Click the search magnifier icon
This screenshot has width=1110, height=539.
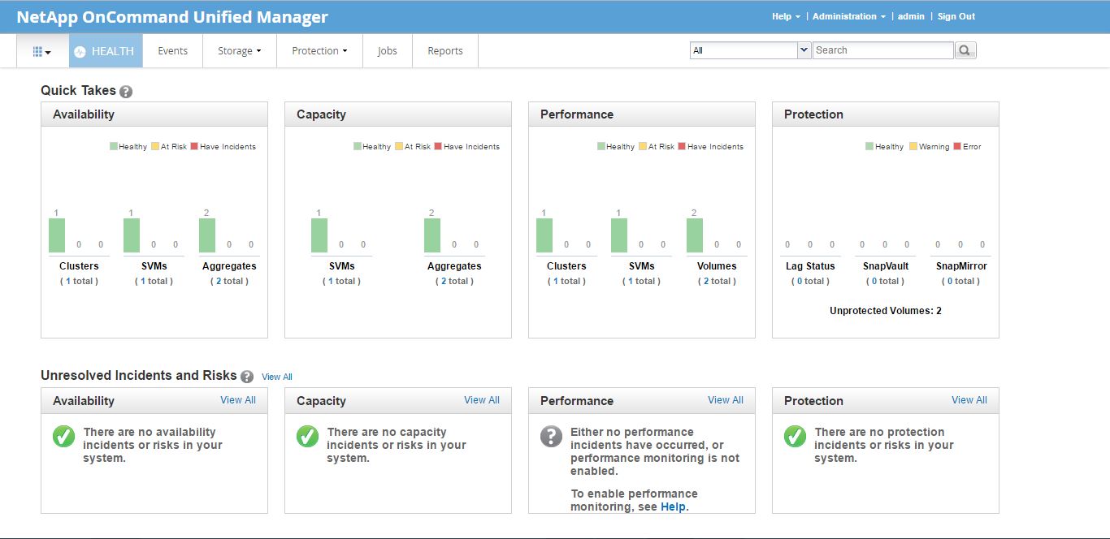965,50
